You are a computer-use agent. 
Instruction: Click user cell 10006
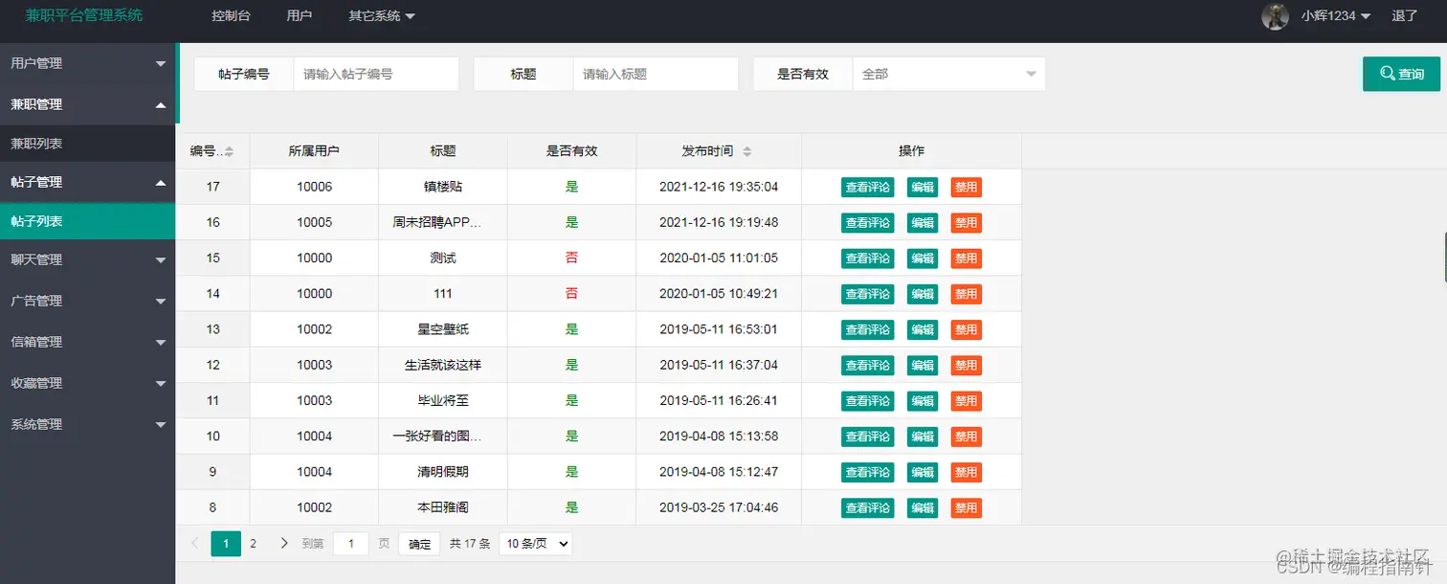point(314,187)
